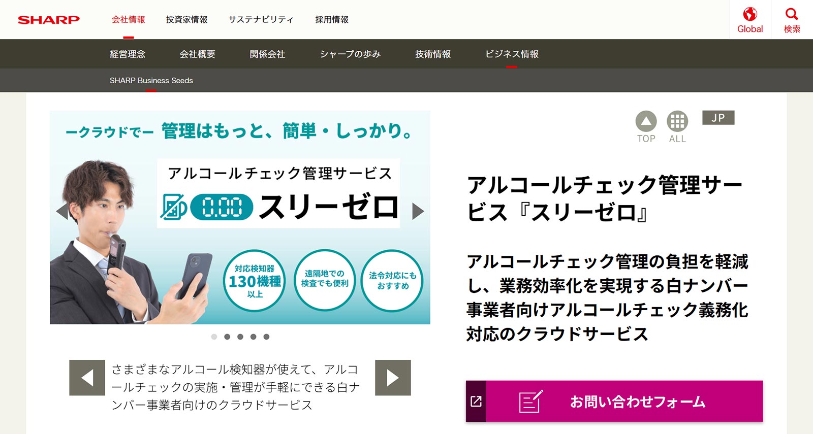The width and height of the screenshot is (813, 434).
Task: Go to 関係会社 page
Action: click(267, 54)
